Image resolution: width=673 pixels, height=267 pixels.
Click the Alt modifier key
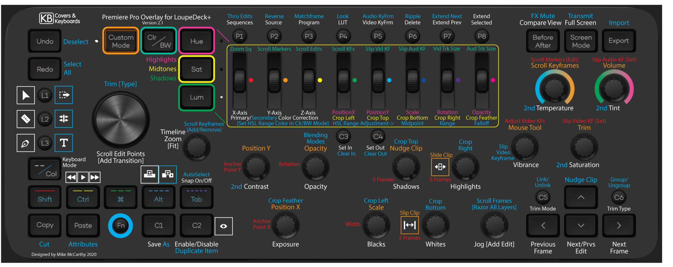159,197
